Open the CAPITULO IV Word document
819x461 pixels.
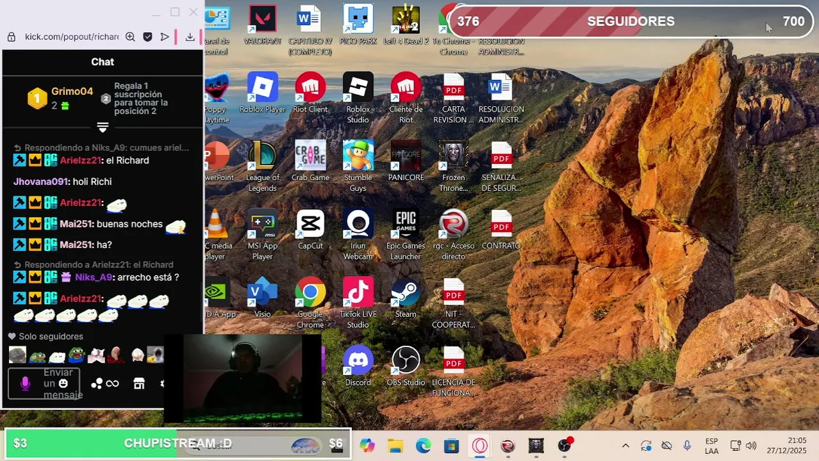310,29
